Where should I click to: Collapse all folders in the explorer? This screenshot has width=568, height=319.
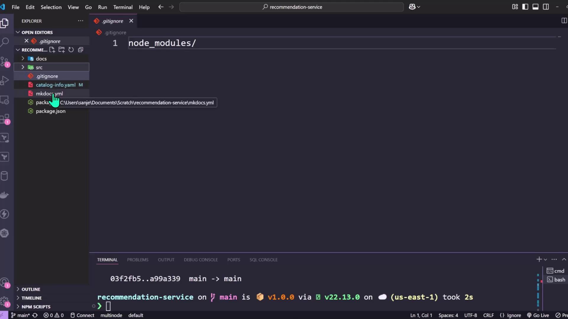click(80, 50)
